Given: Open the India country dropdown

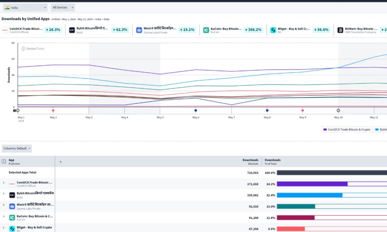Looking at the screenshot, I should point(25,7).
